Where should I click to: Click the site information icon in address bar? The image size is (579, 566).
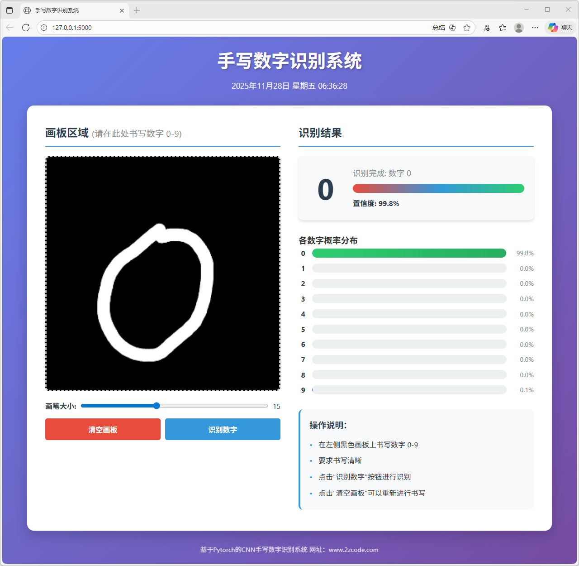(x=44, y=28)
